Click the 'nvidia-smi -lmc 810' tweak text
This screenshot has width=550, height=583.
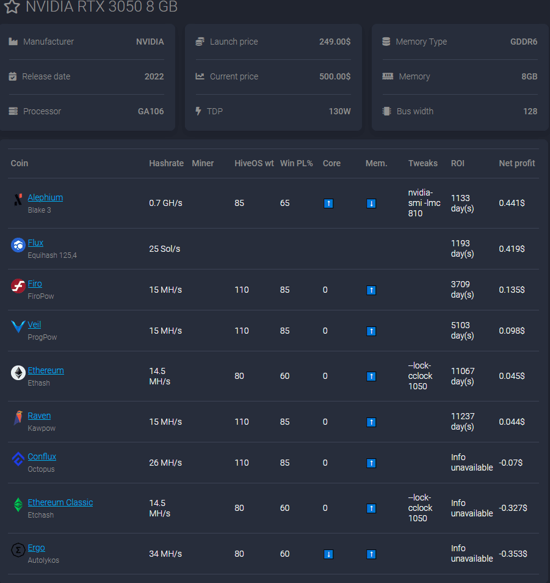pos(424,203)
